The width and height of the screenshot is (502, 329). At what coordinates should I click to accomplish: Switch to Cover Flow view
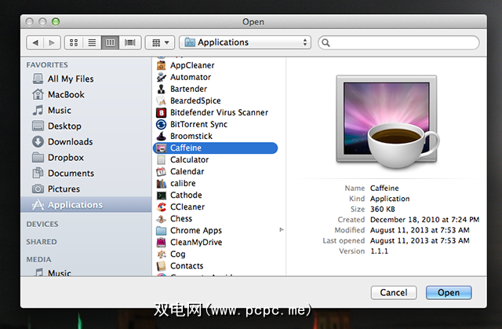click(130, 42)
